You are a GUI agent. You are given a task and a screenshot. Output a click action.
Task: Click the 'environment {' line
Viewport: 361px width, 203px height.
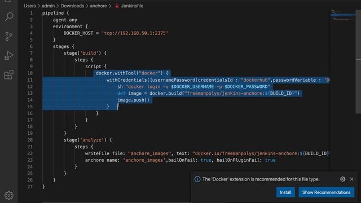70,27
